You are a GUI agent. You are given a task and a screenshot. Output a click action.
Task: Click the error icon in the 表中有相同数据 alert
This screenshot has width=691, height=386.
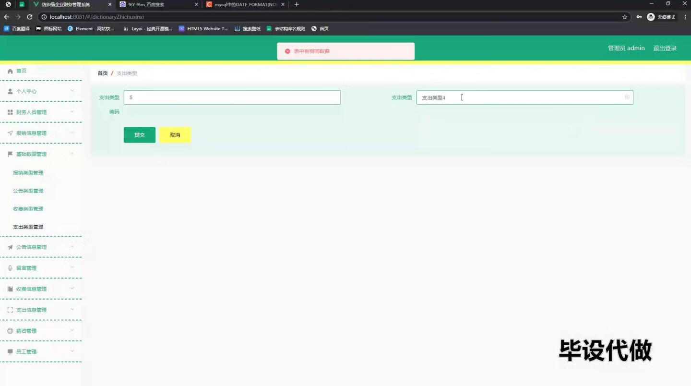point(287,51)
